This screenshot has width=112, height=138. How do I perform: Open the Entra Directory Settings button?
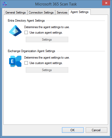pos(47,39)
